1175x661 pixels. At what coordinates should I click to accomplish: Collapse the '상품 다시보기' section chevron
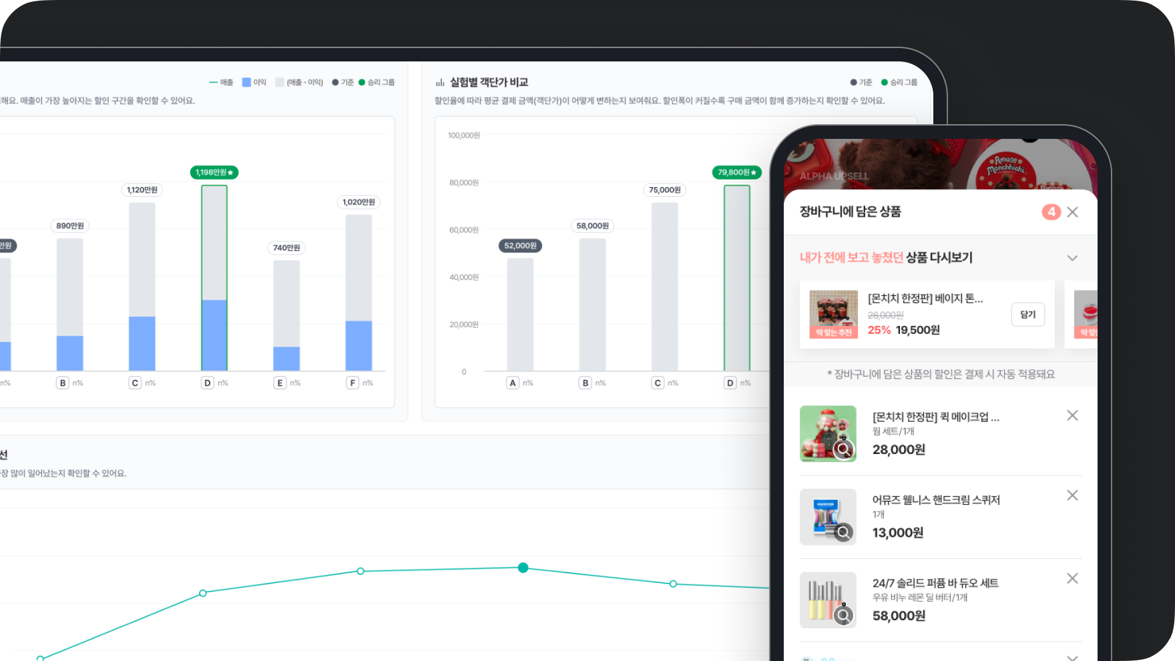(1072, 258)
